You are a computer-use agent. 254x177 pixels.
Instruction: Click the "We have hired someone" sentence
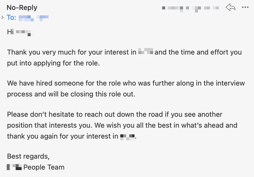coord(126,83)
